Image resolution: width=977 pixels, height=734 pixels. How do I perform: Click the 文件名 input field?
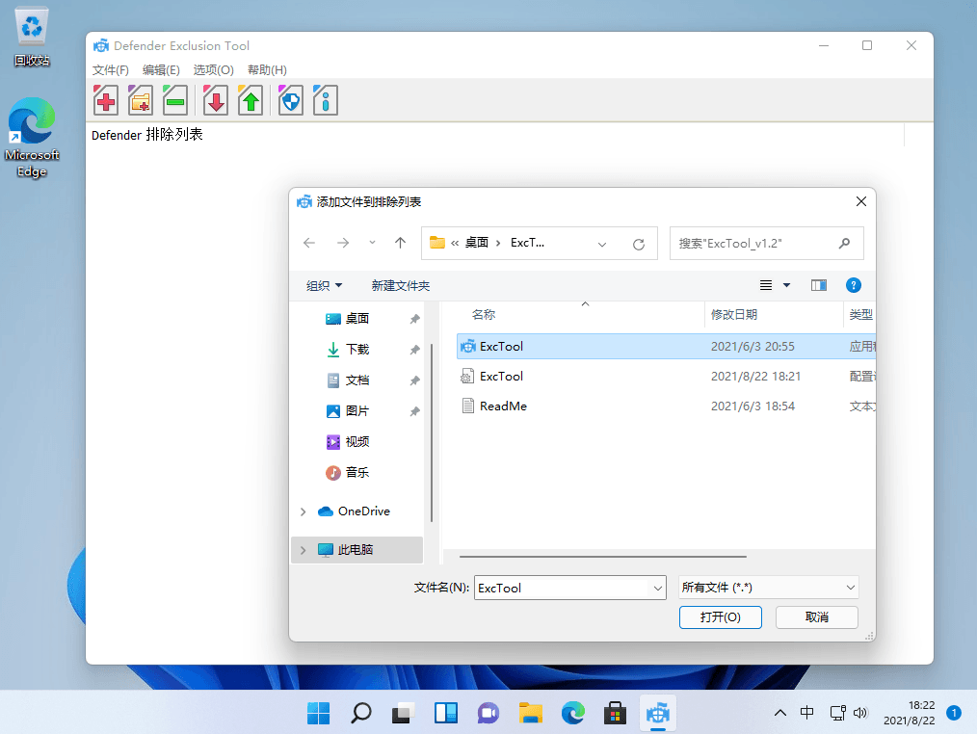coord(563,588)
